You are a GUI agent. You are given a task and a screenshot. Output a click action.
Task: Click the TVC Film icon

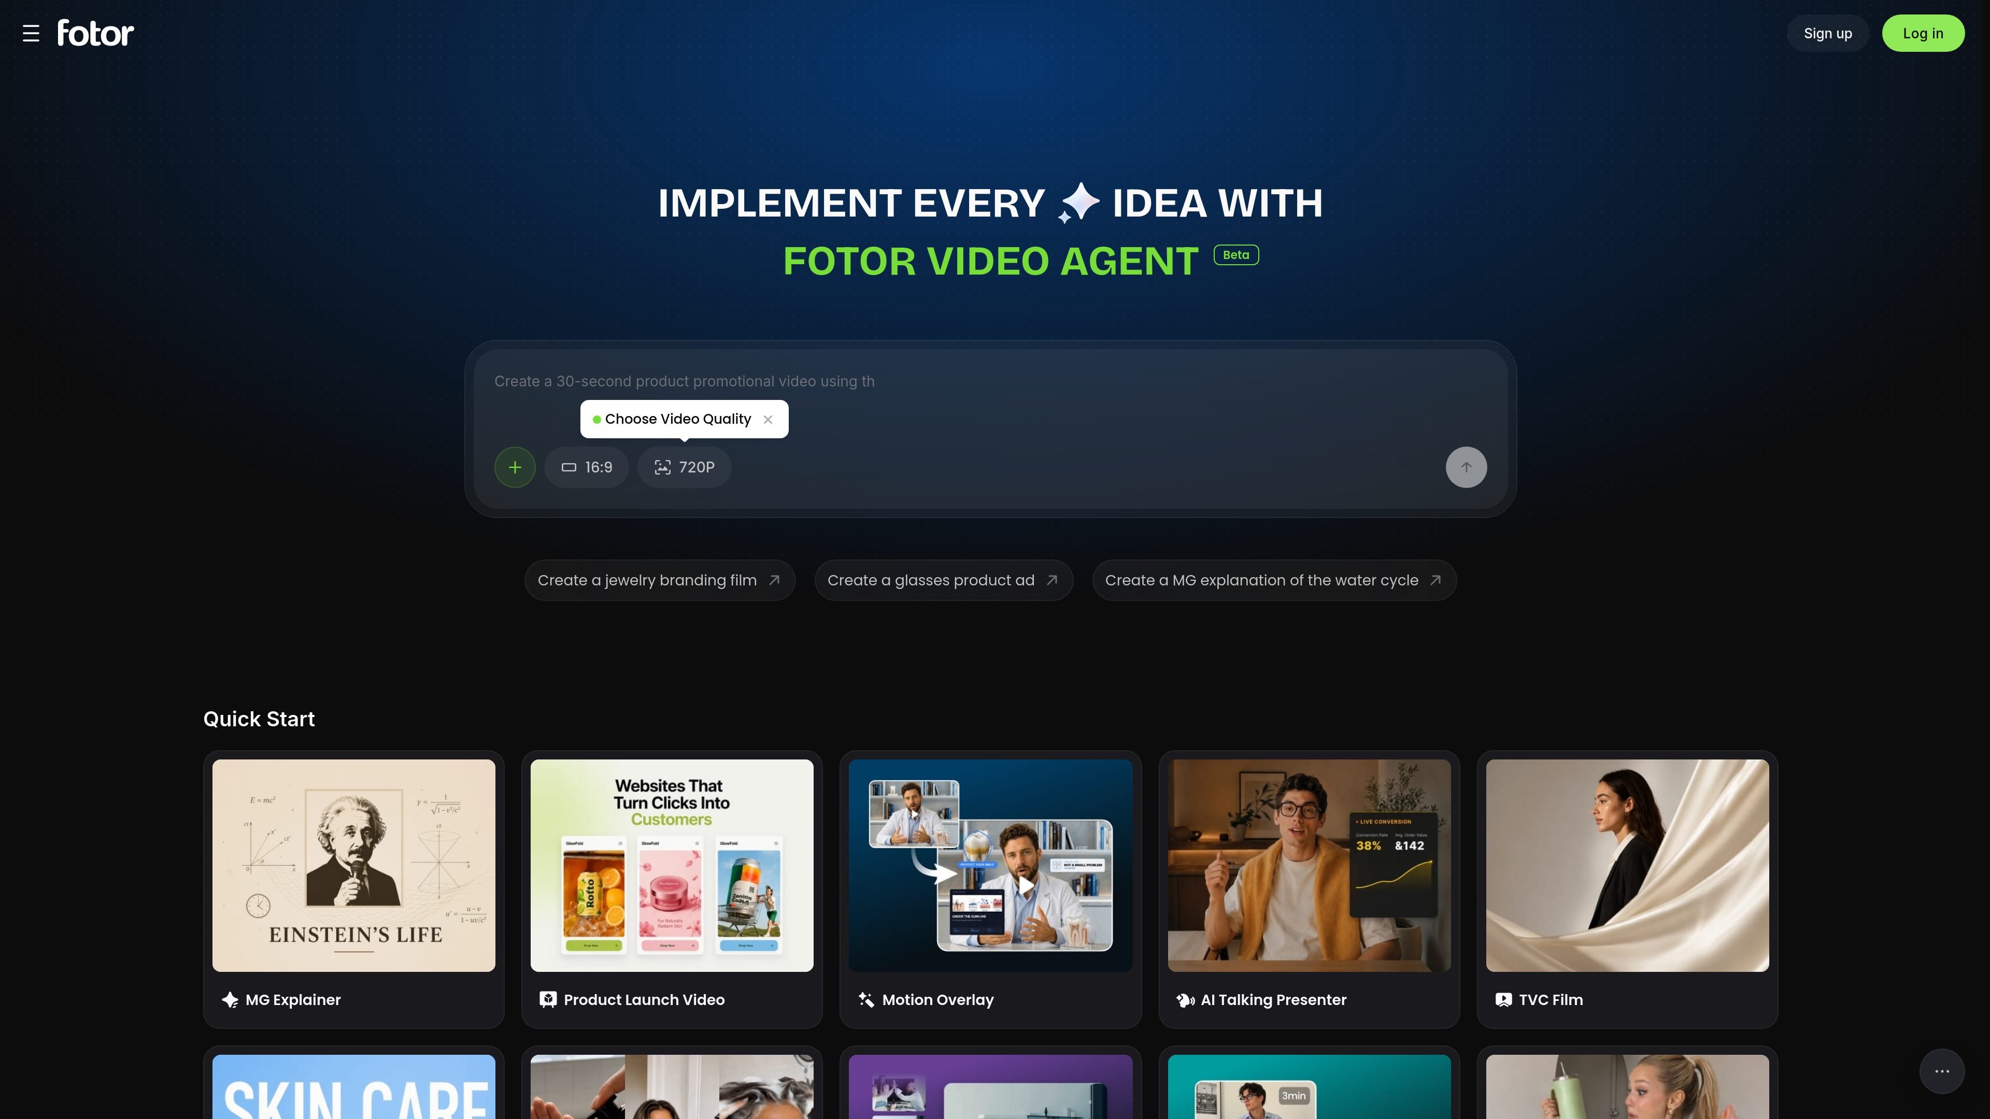[1503, 1000]
